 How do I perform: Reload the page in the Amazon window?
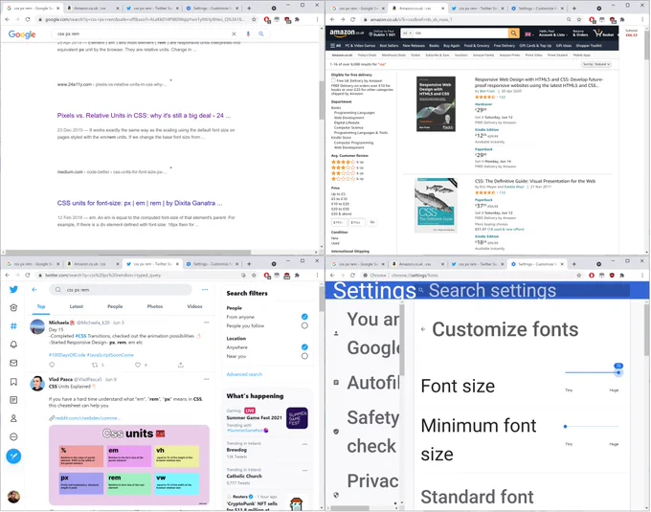(x=353, y=19)
